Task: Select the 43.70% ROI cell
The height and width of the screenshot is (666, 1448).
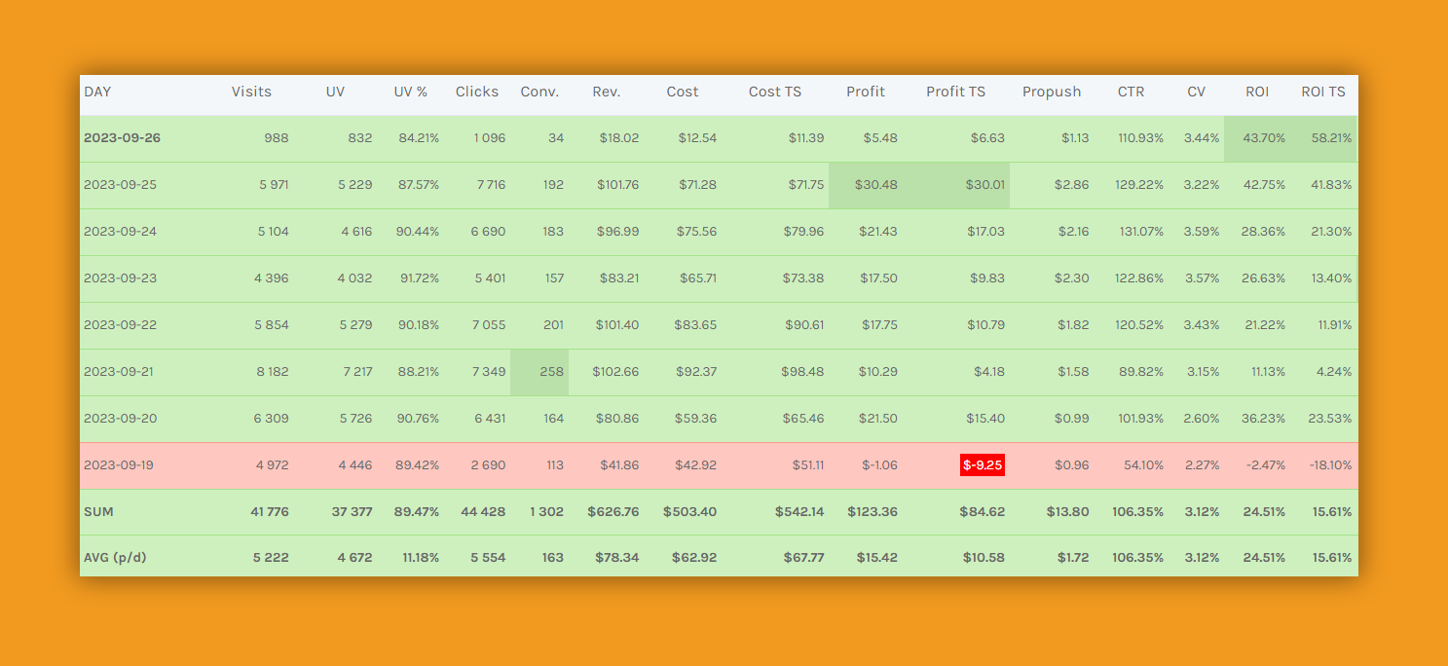Action: click(1264, 138)
